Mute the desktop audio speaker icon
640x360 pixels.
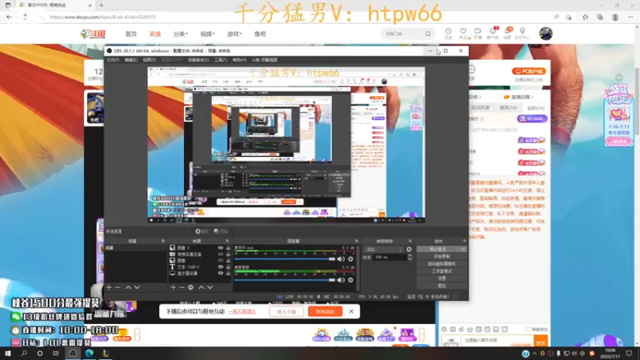click(x=342, y=280)
